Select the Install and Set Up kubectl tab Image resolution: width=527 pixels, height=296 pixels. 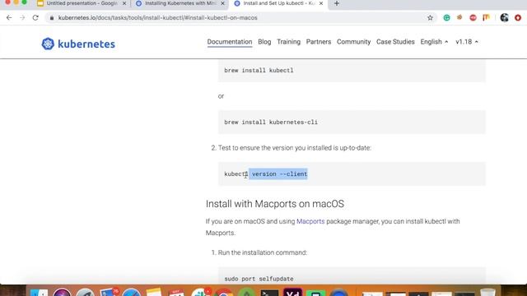[x=279, y=3]
